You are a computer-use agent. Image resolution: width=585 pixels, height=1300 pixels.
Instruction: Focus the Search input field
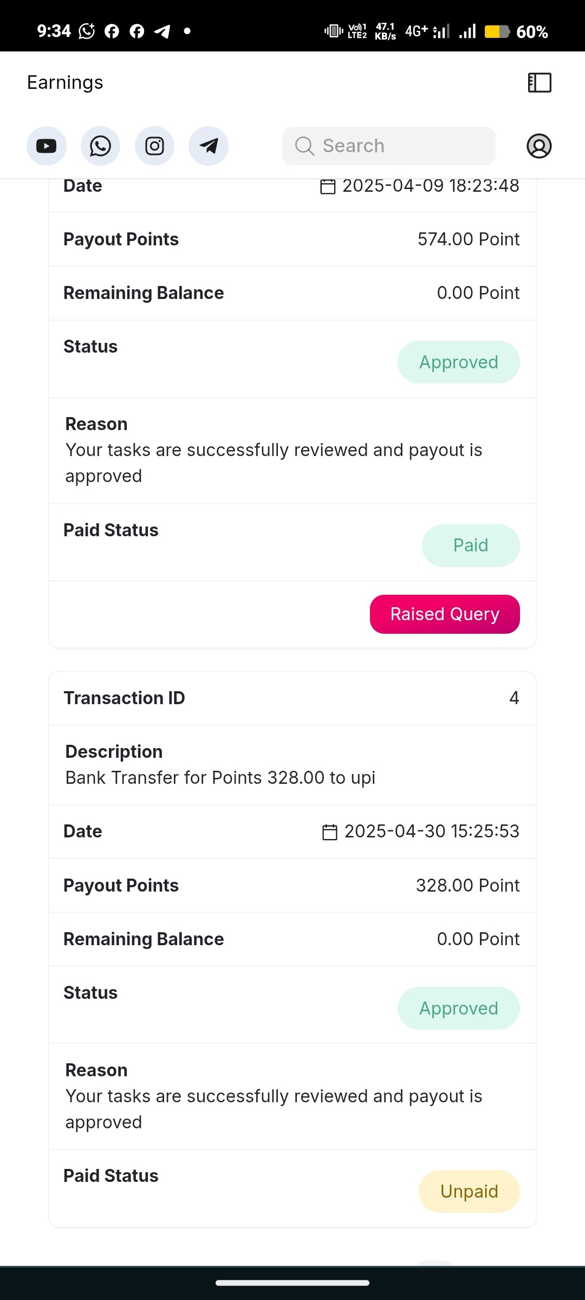pos(389,146)
